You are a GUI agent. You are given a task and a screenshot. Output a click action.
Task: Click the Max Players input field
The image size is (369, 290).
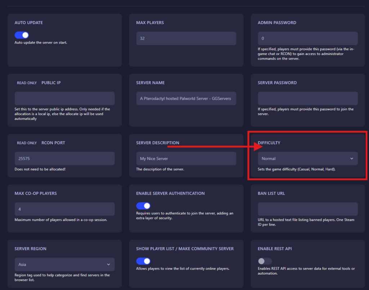pos(186,38)
